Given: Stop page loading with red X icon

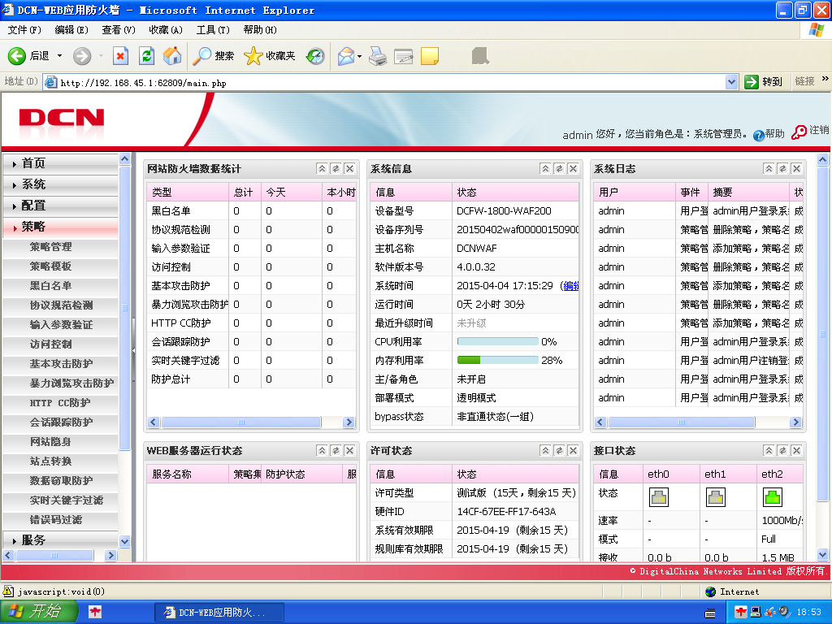Looking at the screenshot, I should [121, 56].
